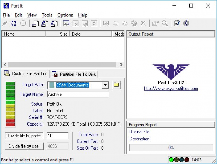Click the Progress Report panel header
Image resolution: width=217 pixels, height=164 pixels.
[171, 125]
